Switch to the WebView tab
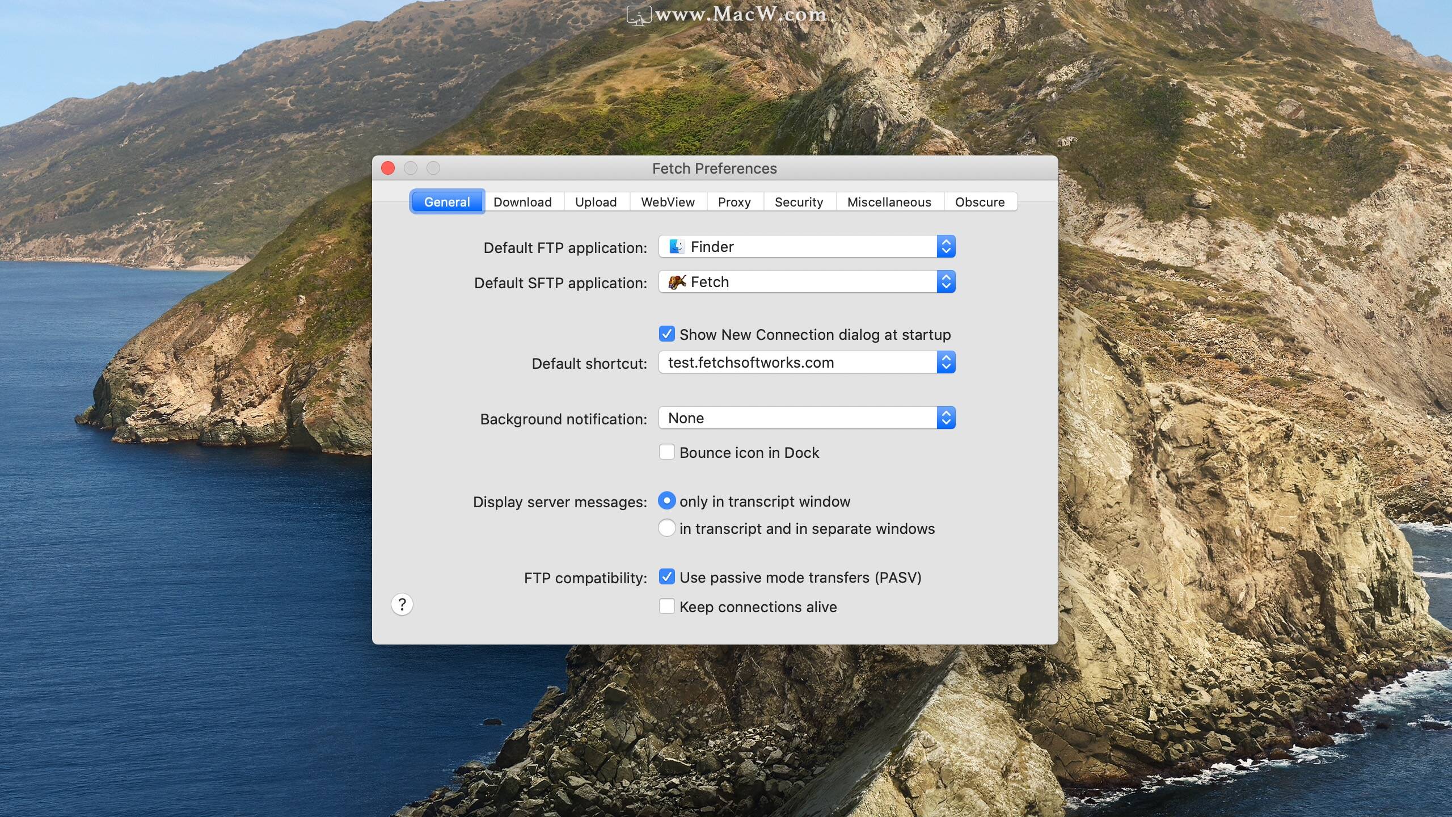This screenshot has height=817, width=1452. point(668,202)
